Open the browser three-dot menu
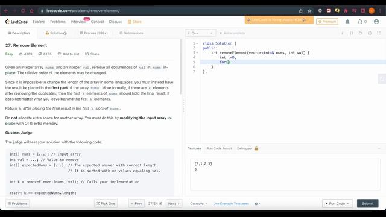The width and height of the screenshot is (386, 217). click(x=381, y=11)
